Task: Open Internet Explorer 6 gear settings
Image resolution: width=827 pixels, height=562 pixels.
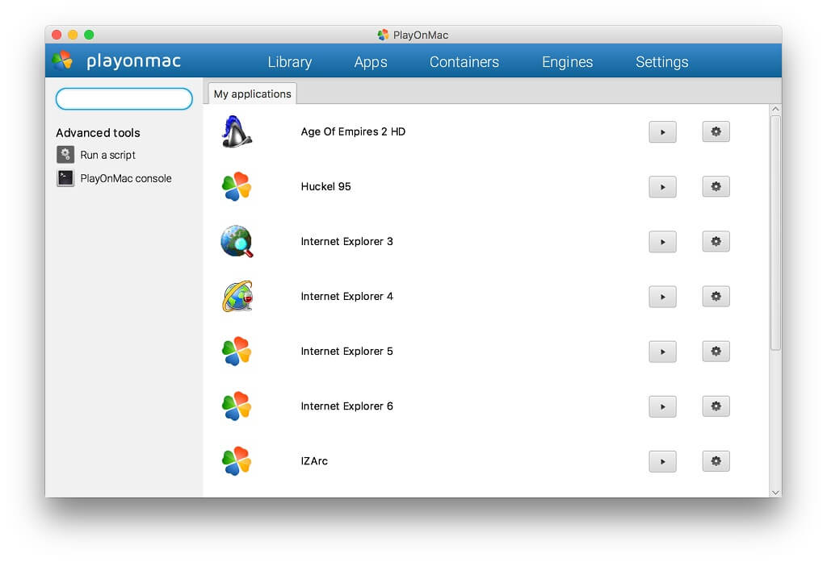Action: (716, 406)
